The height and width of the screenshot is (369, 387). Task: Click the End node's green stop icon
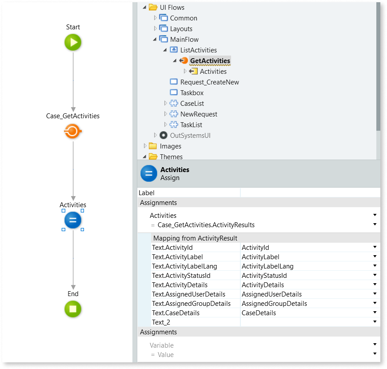point(73,309)
